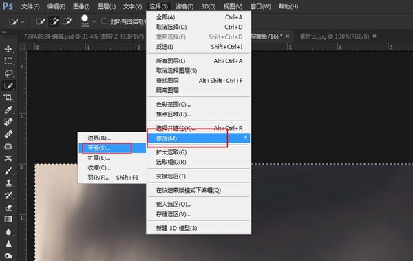The image size is (413, 261).
Task: Click the Ps application logo
Action: [8, 6]
